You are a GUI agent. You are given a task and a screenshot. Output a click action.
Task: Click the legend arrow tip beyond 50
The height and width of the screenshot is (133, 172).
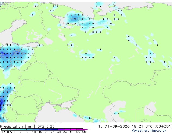pyautogui.click(x=87, y=129)
